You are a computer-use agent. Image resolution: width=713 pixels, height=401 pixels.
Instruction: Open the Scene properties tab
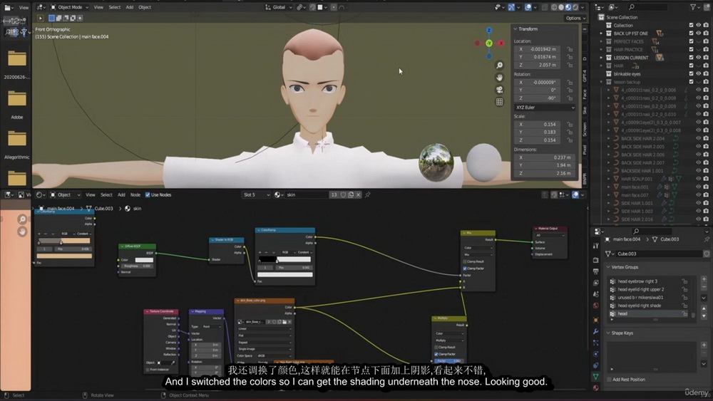click(x=595, y=294)
